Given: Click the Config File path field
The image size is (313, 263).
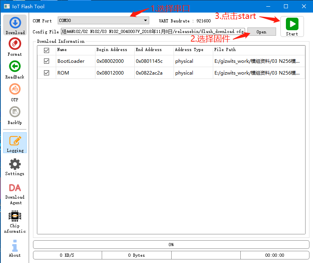Looking at the screenshot, I should click(x=153, y=32).
